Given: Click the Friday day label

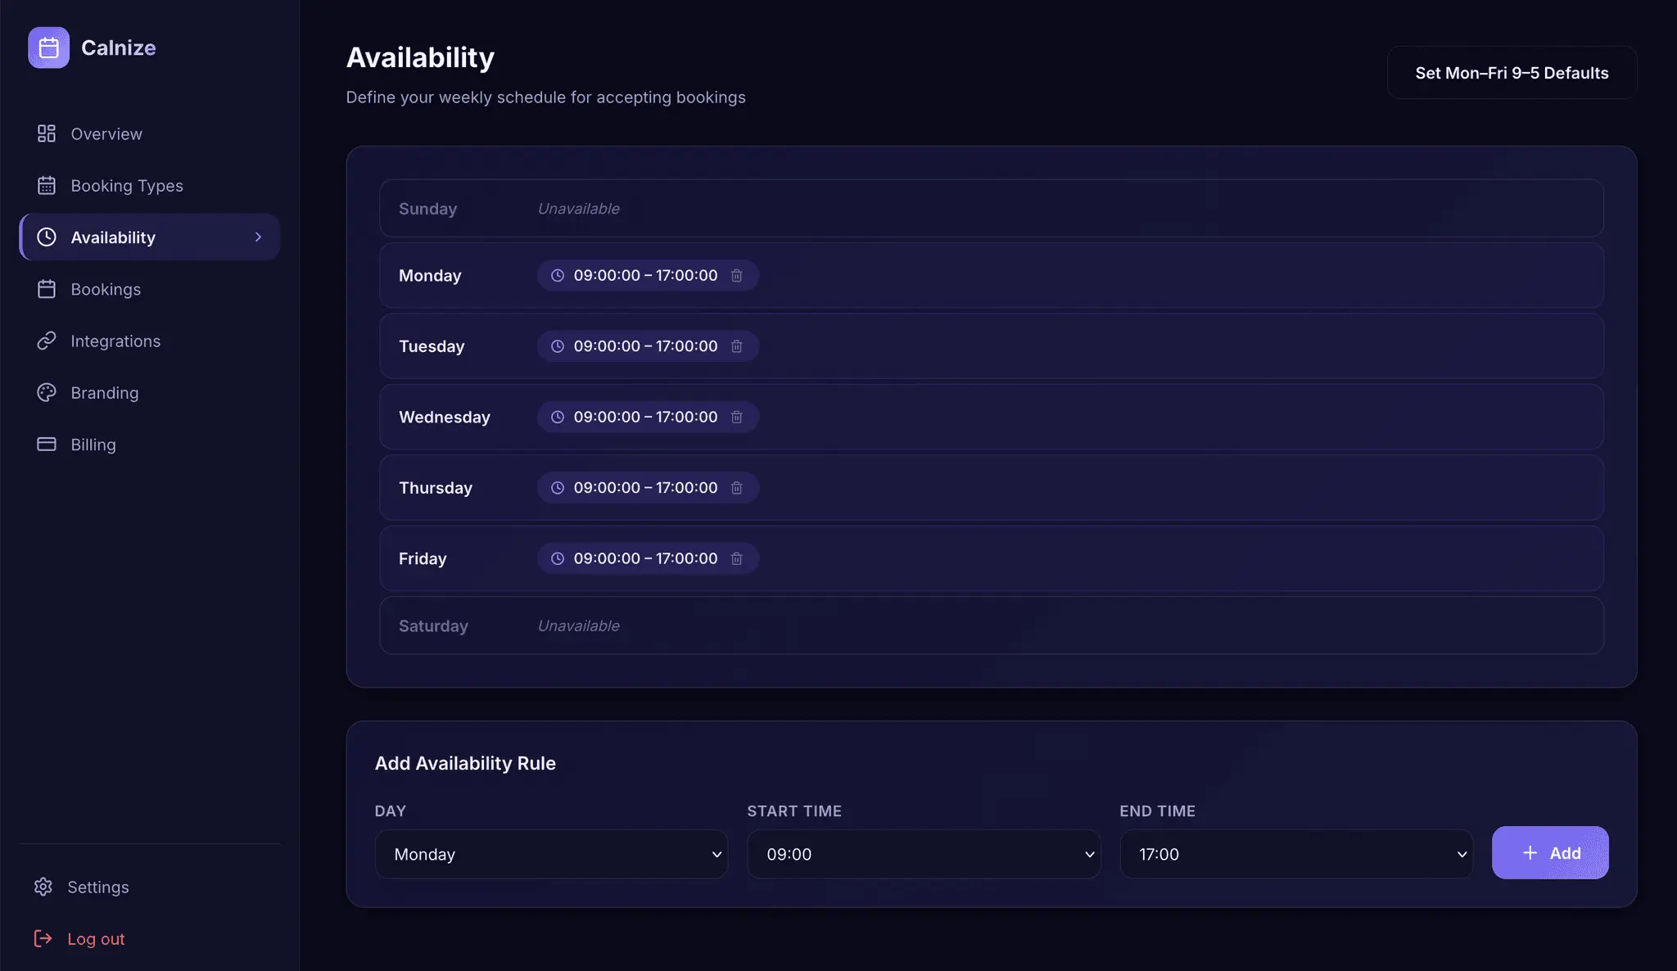Looking at the screenshot, I should [x=423, y=558].
